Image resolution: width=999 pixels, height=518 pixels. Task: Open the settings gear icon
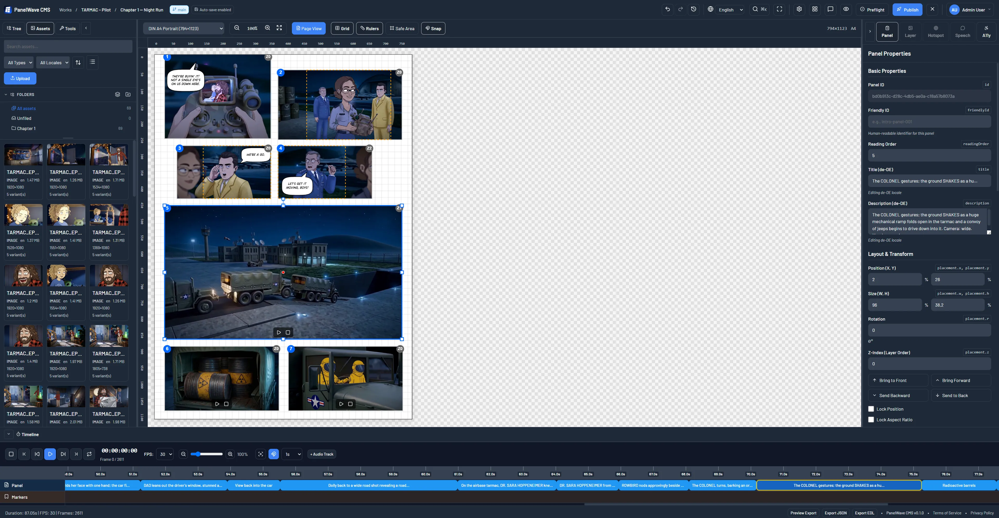tap(799, 9)
